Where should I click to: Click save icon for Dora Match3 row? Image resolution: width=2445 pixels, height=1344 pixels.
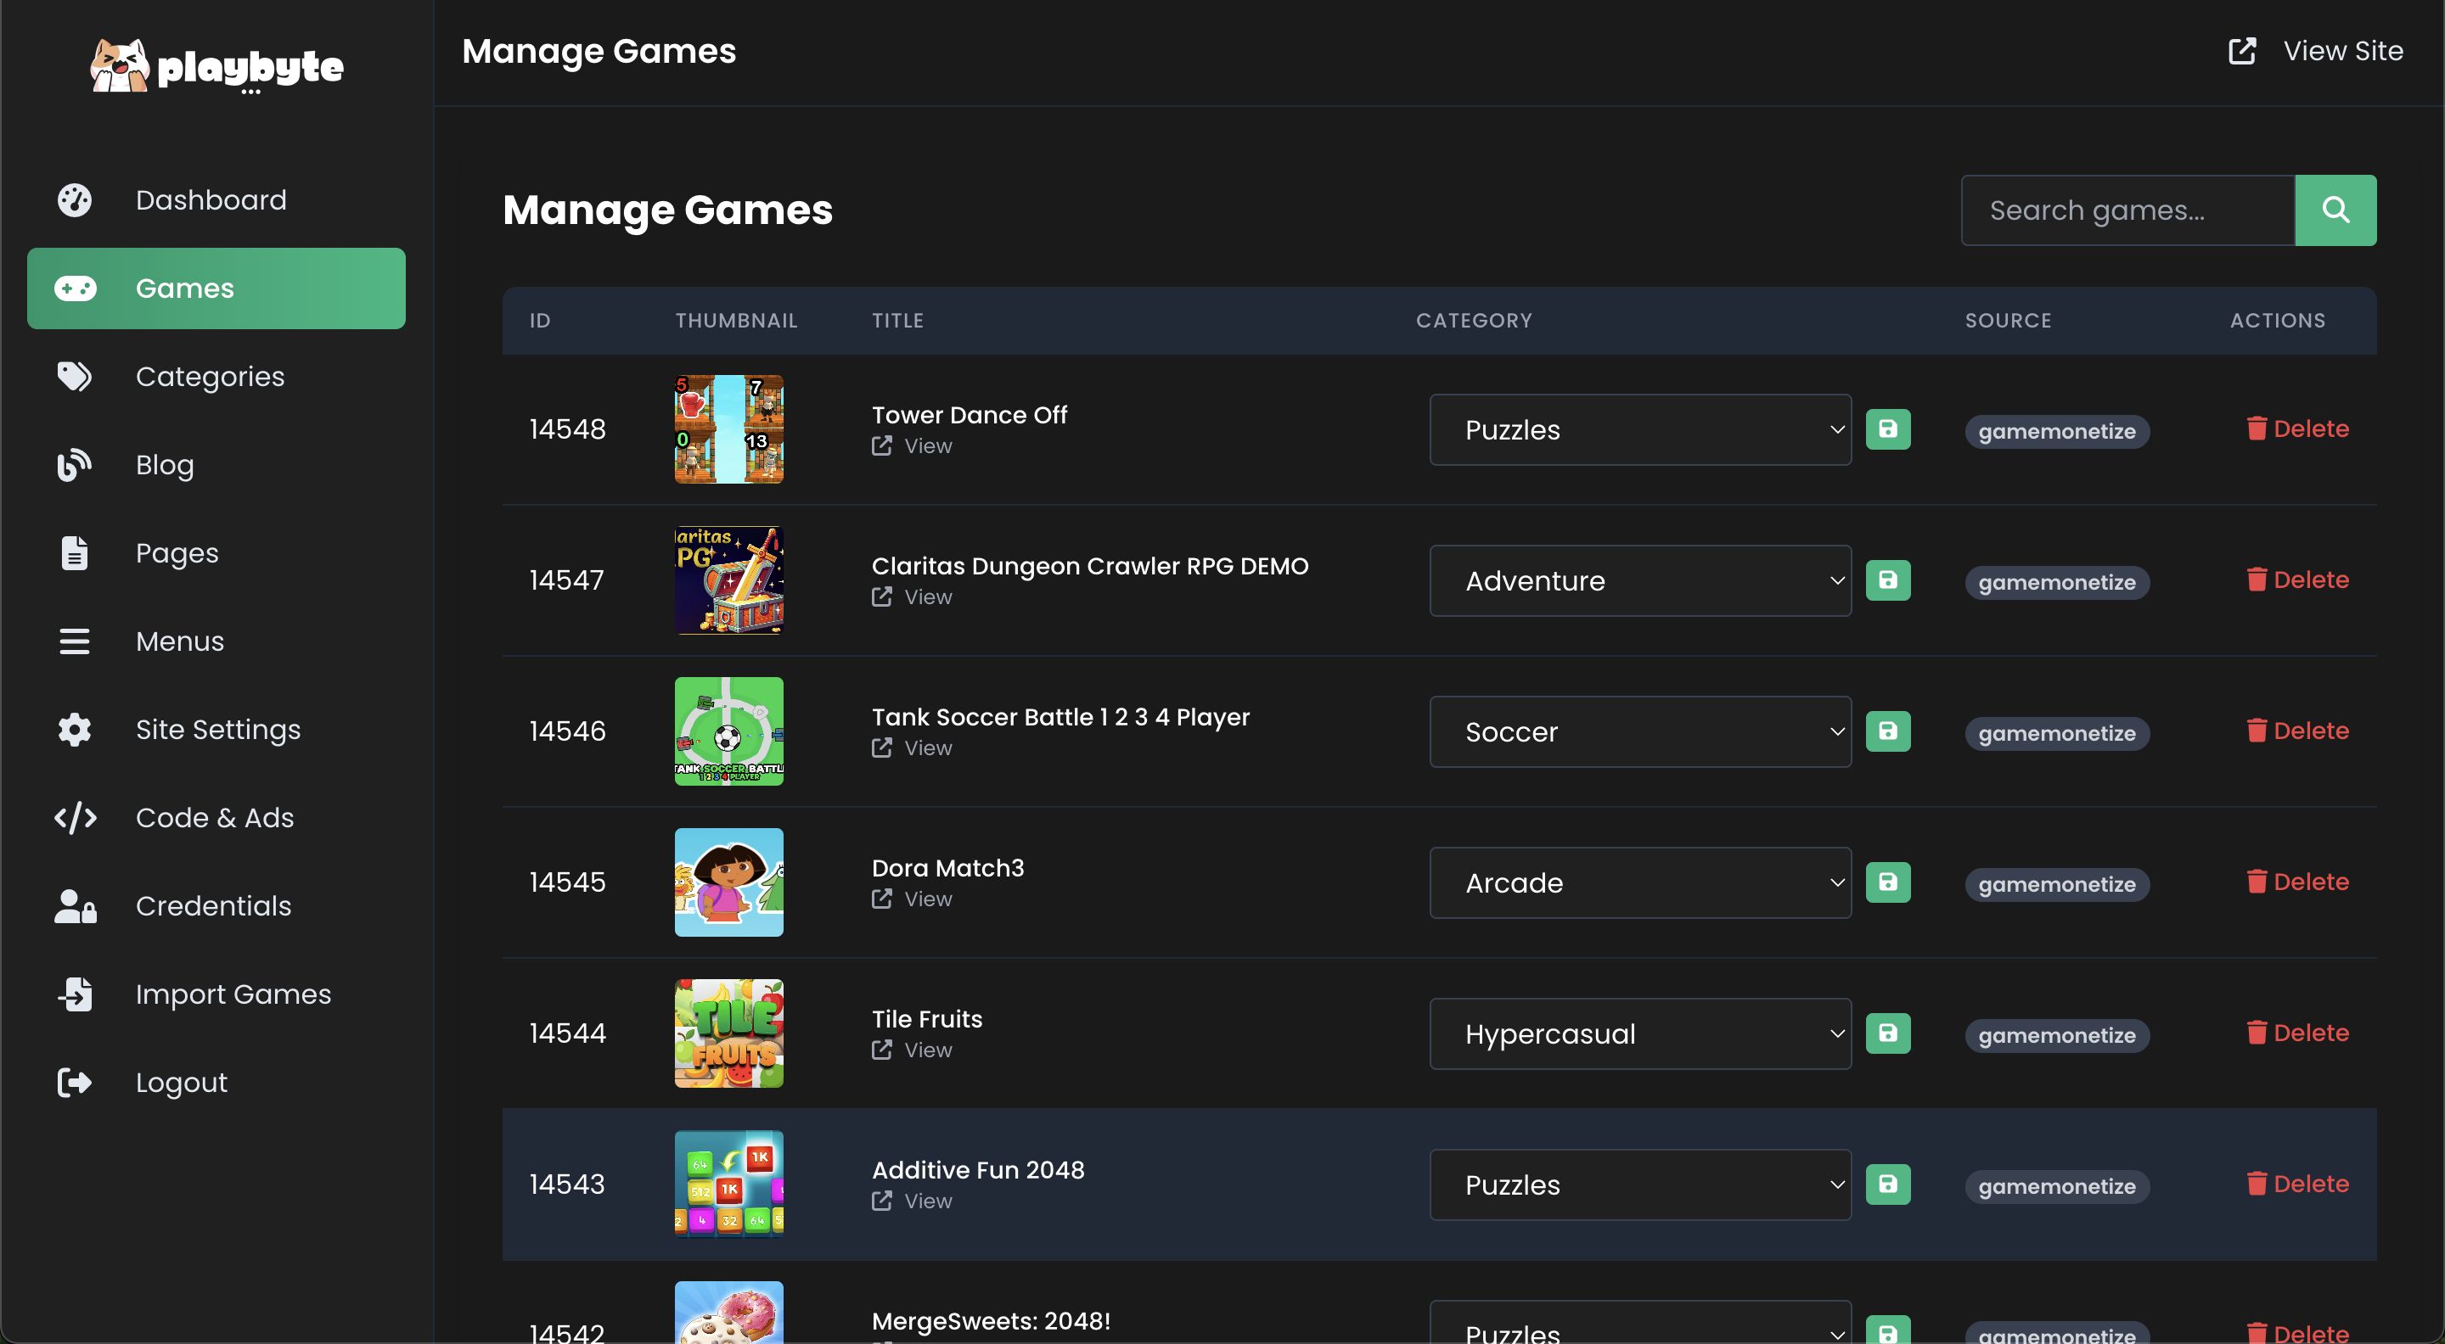(x=1887, y=882)
